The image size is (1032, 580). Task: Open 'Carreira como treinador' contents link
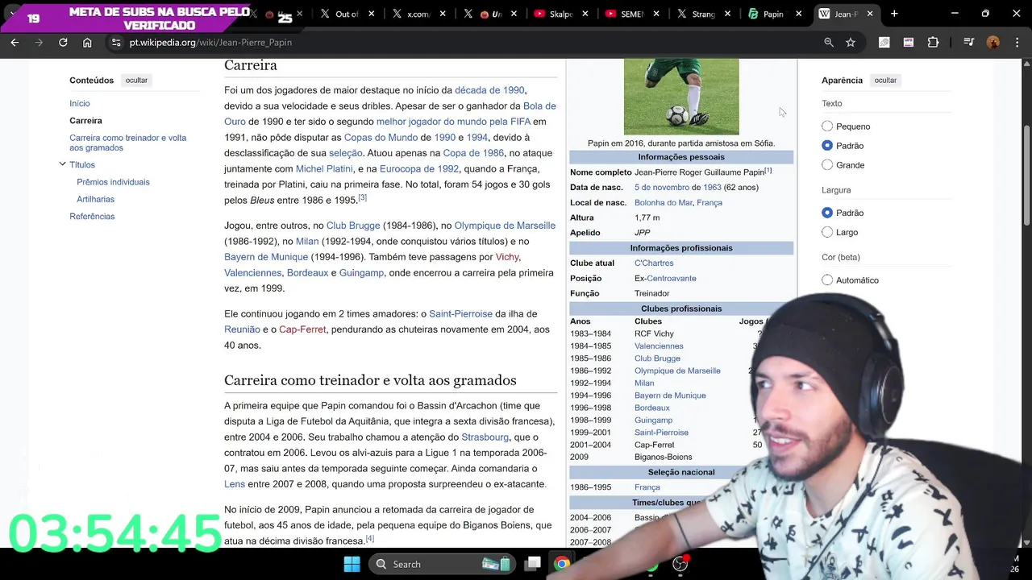127,143
